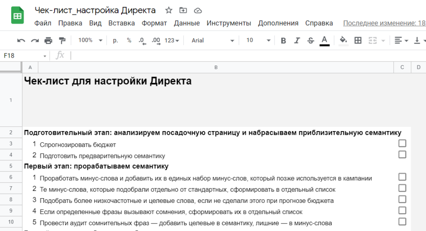Select the Подготовительный этап heading cell
Screen dimensions: 426x231
coord(213,133)
